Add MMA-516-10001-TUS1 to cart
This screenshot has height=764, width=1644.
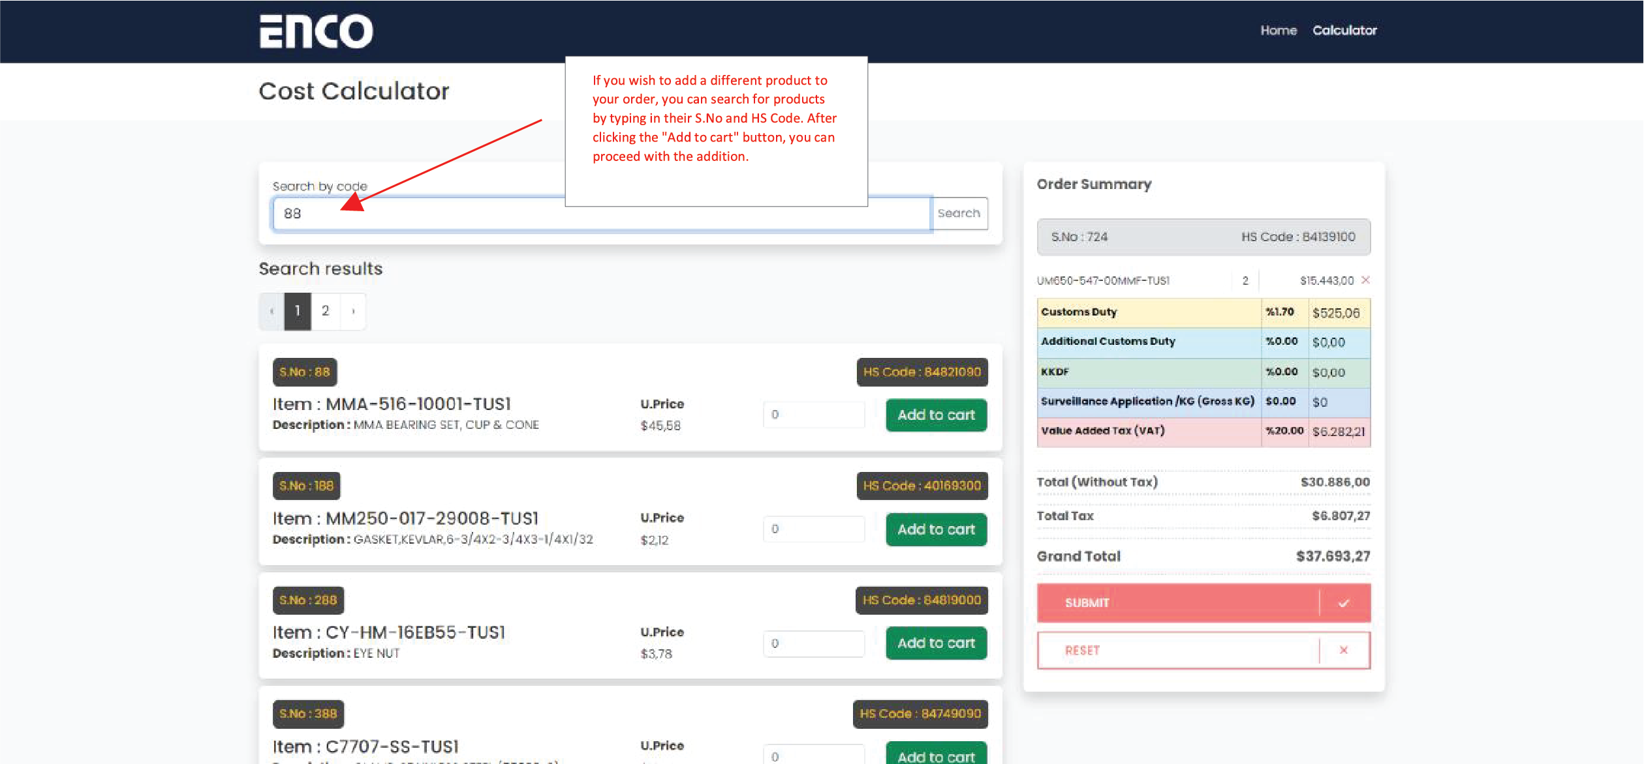pyautogui.click(x=936, y=415)
